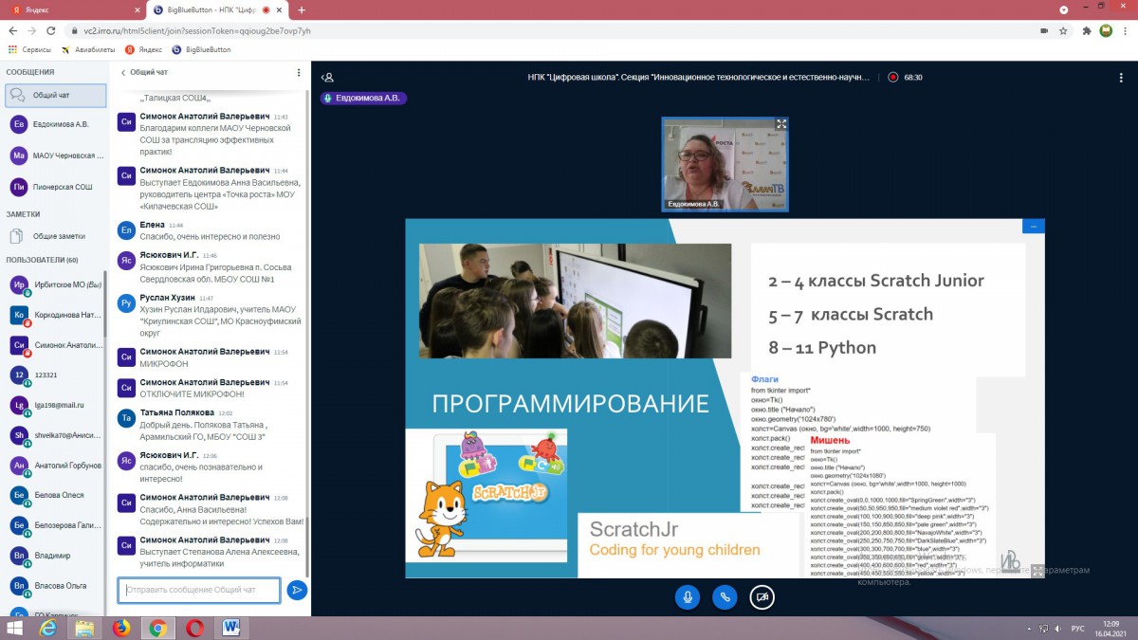Screen dimensions: 1138x640
Task: Make Евдокимова webcam fullscreen
Action: click(781, 124)
